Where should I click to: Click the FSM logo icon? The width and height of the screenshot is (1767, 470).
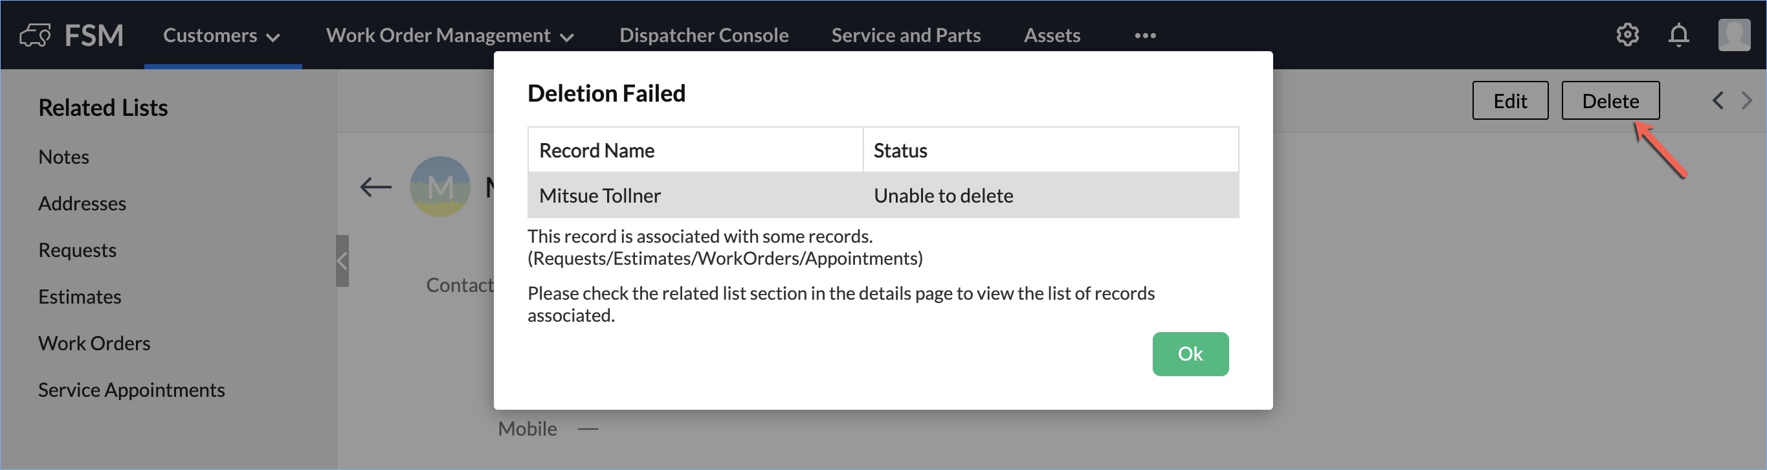[36, 35]
